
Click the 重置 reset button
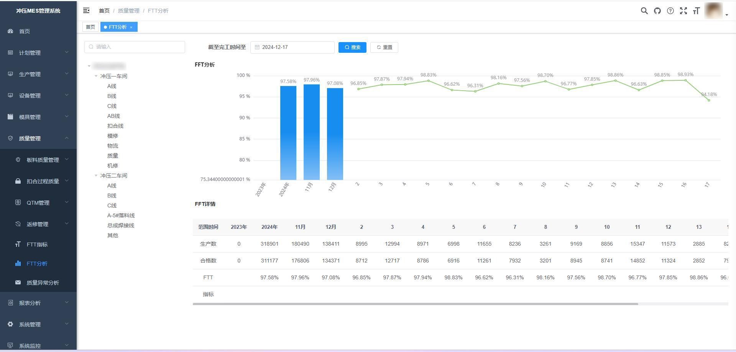384,47
